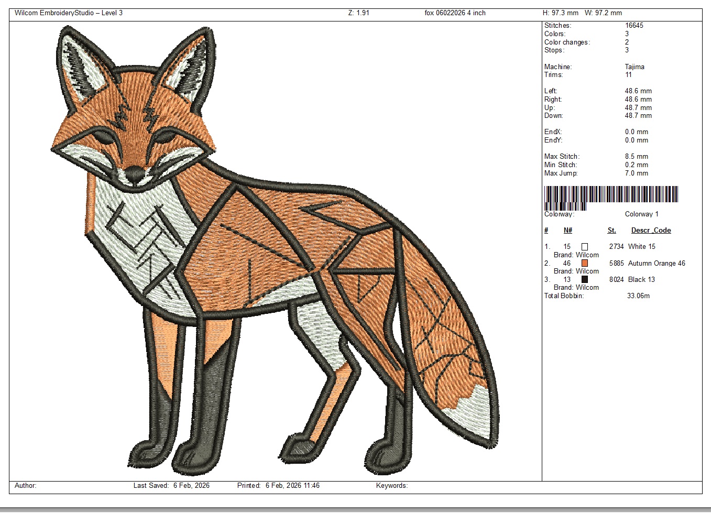Click the white thread color swatch
This screenshot has height=513, width=711.
[x=585, y=247]
